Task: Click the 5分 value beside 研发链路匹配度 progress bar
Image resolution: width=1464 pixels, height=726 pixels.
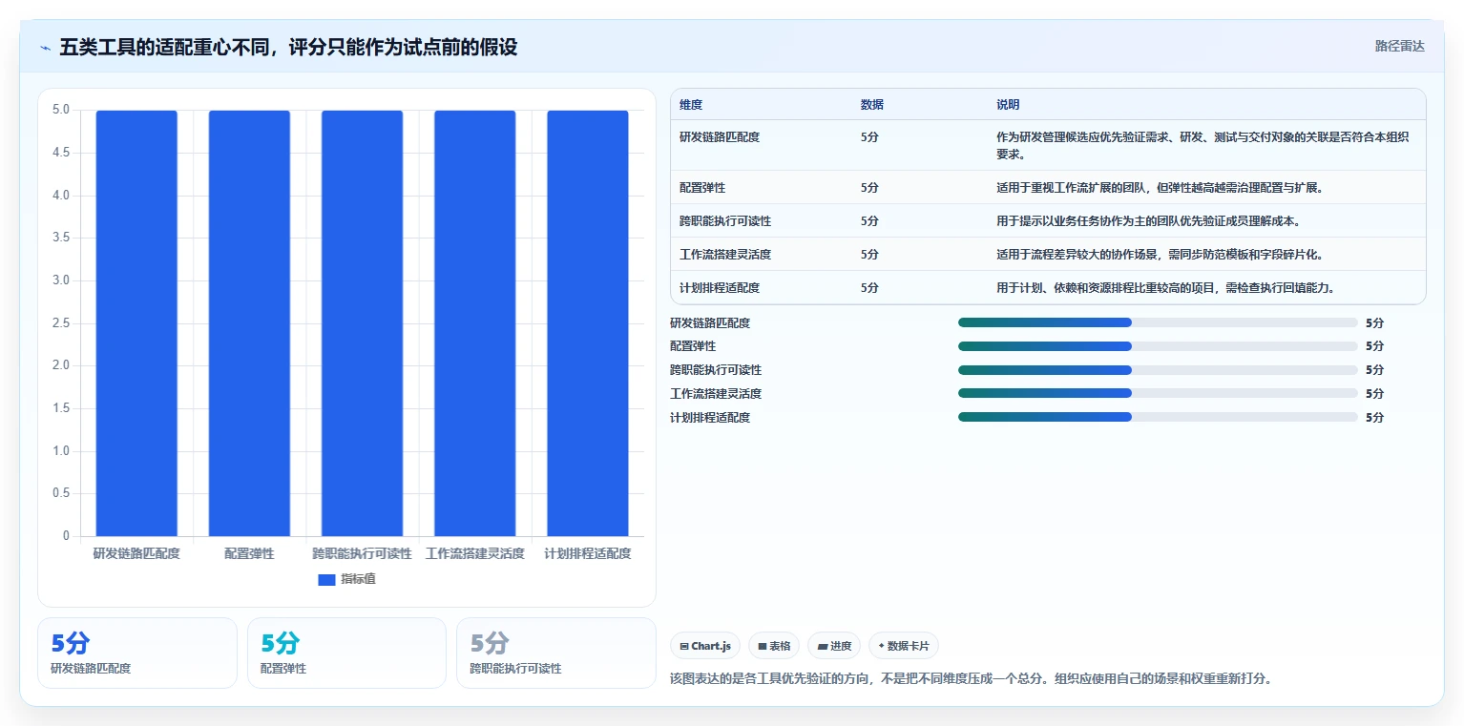Action: [x=1374, y=322]
